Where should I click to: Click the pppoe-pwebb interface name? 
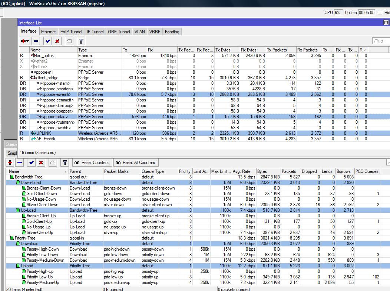pos(56,128)
